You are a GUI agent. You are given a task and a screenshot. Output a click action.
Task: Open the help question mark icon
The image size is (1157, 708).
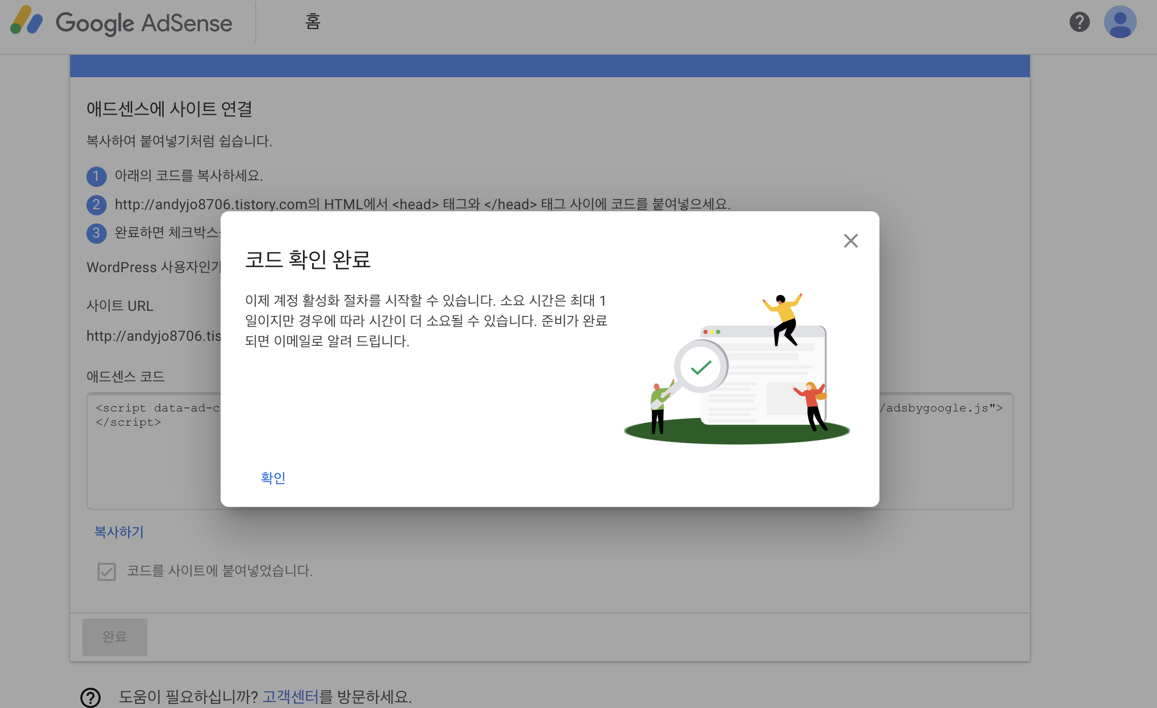tap(1079, 22)
